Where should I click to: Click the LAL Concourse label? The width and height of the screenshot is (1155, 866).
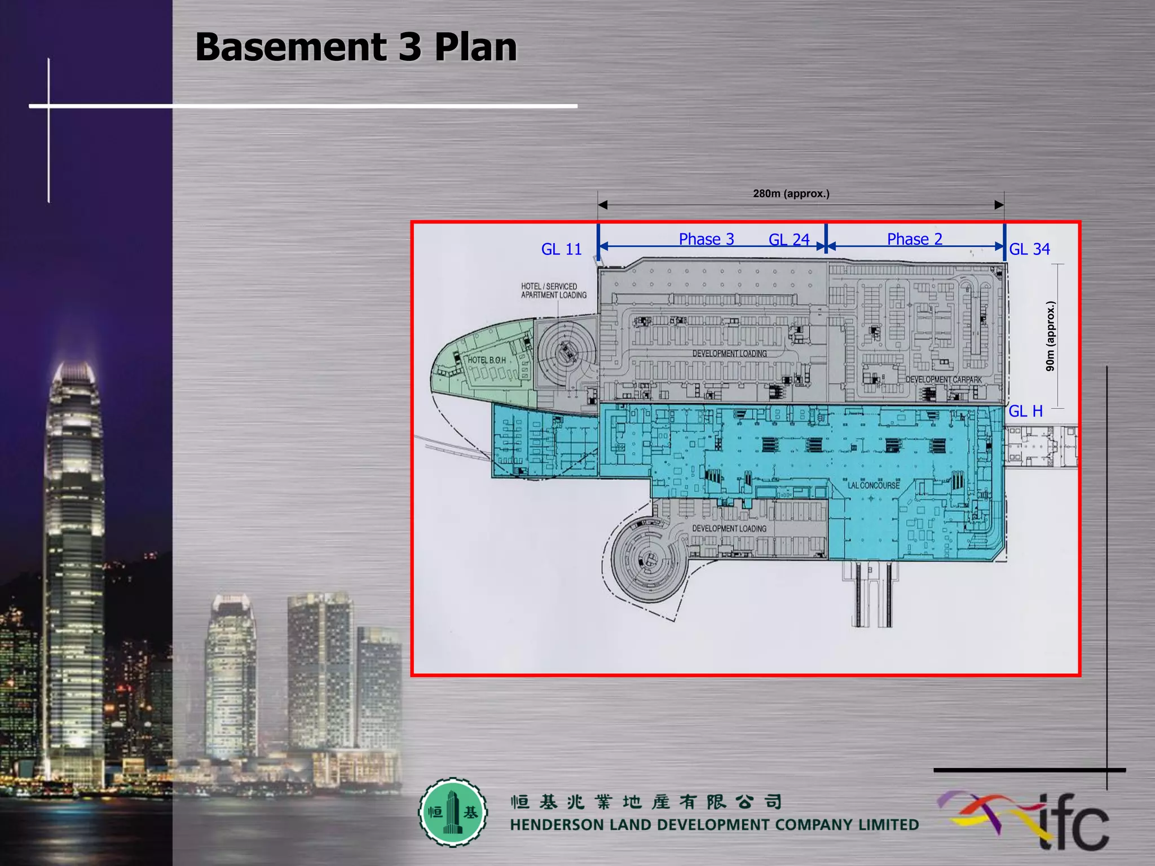pyautogui.click(x=873, y=485)
